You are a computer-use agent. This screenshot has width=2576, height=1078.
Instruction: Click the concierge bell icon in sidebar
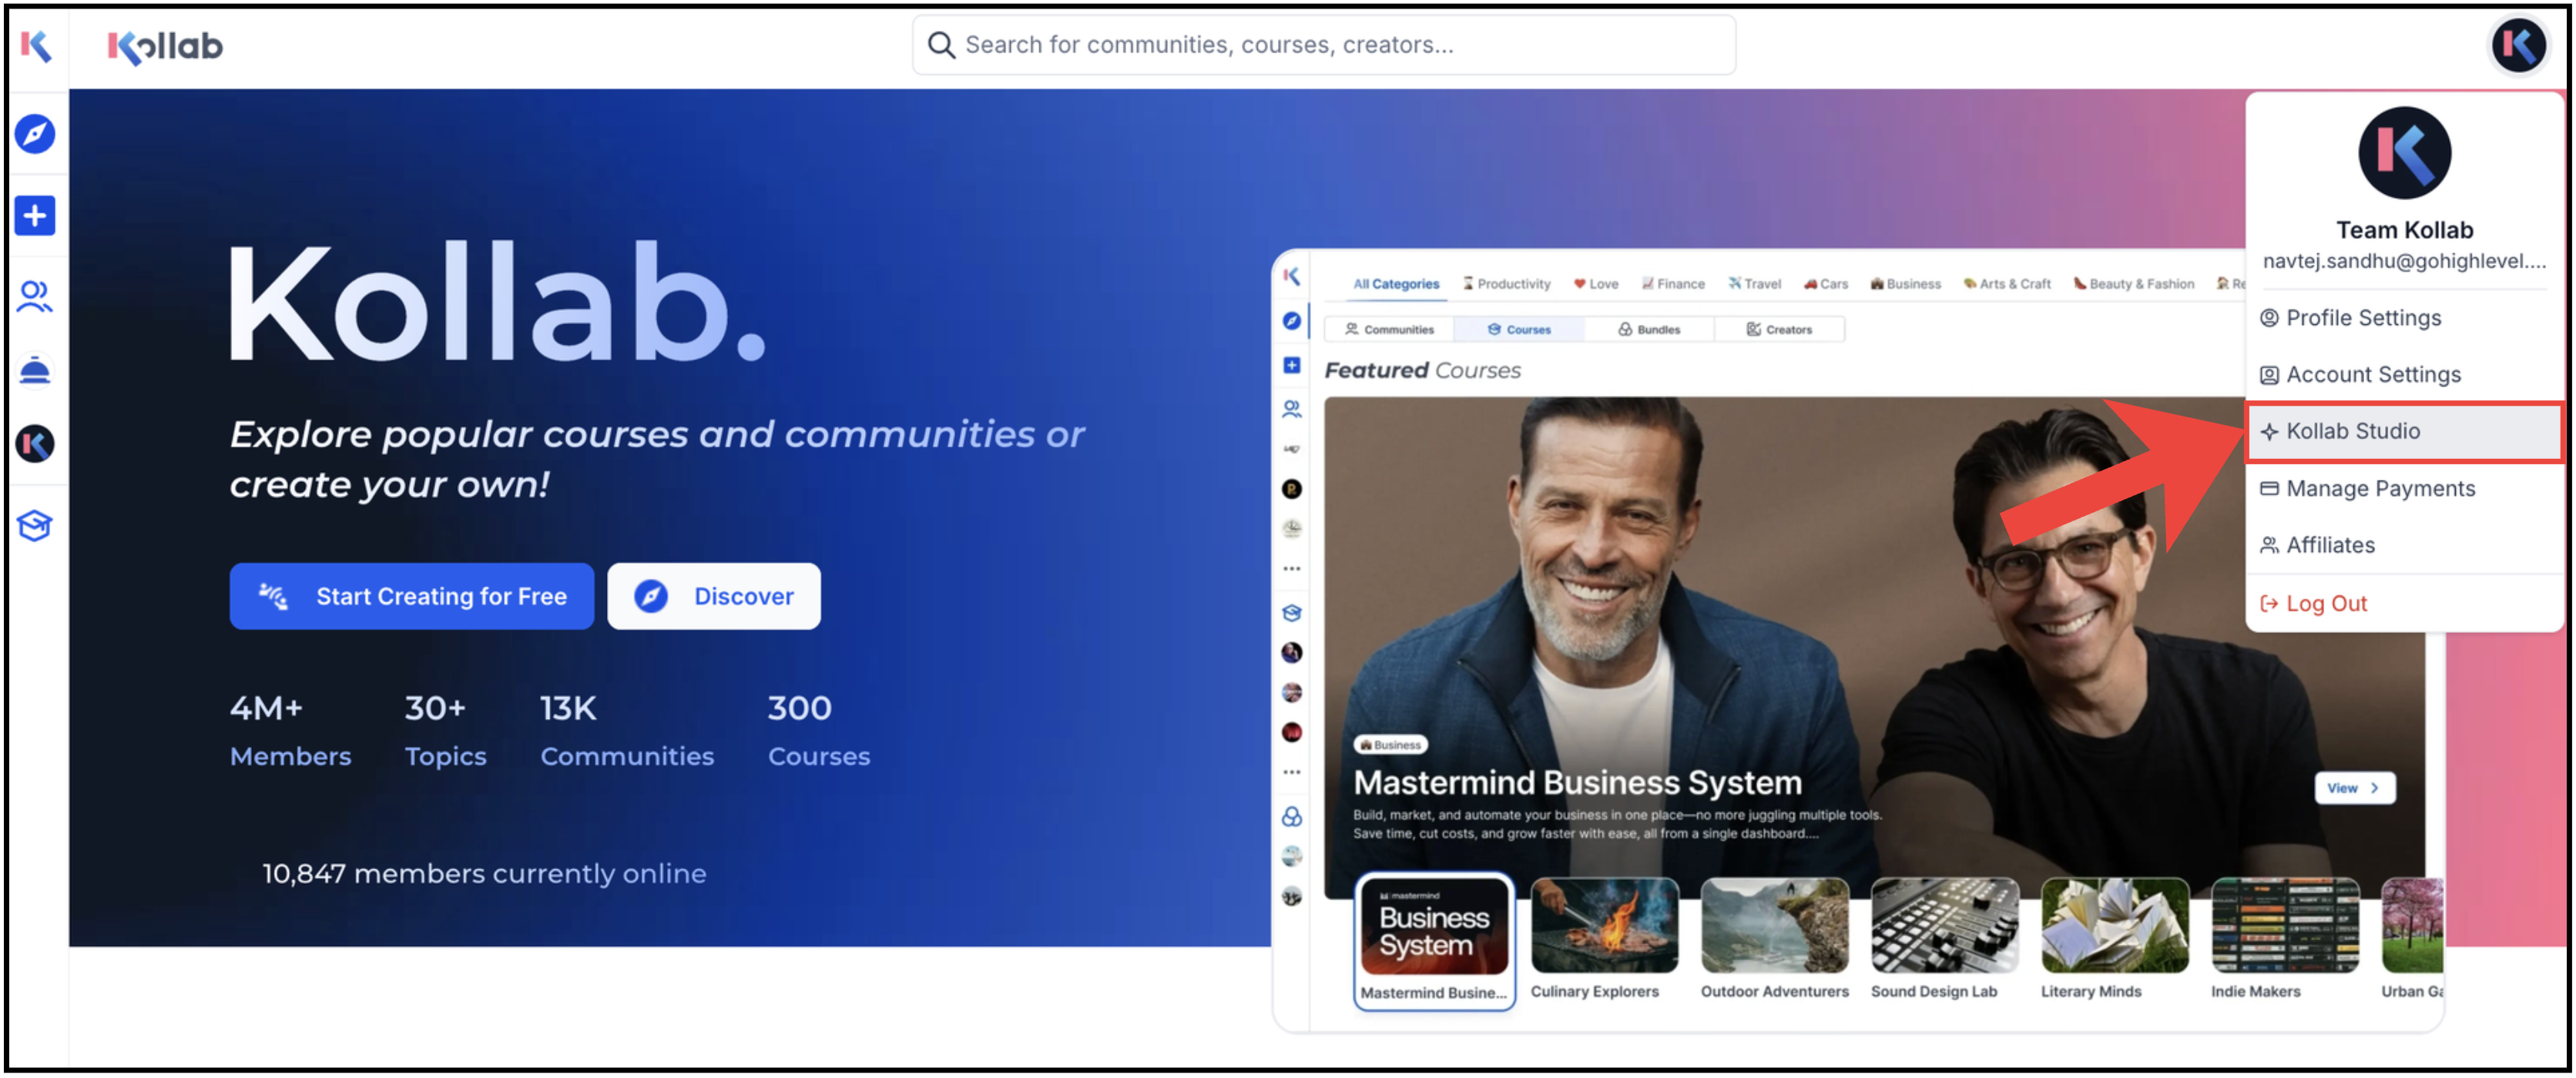[x=35, y=371]
